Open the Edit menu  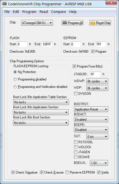coord(16,12)
